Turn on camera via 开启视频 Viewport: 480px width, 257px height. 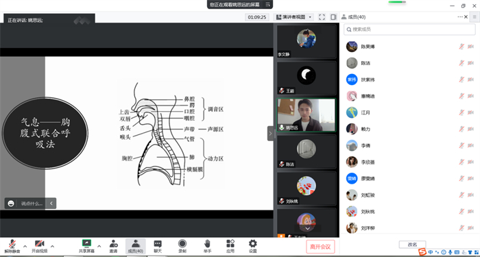[x=40, y=246]
